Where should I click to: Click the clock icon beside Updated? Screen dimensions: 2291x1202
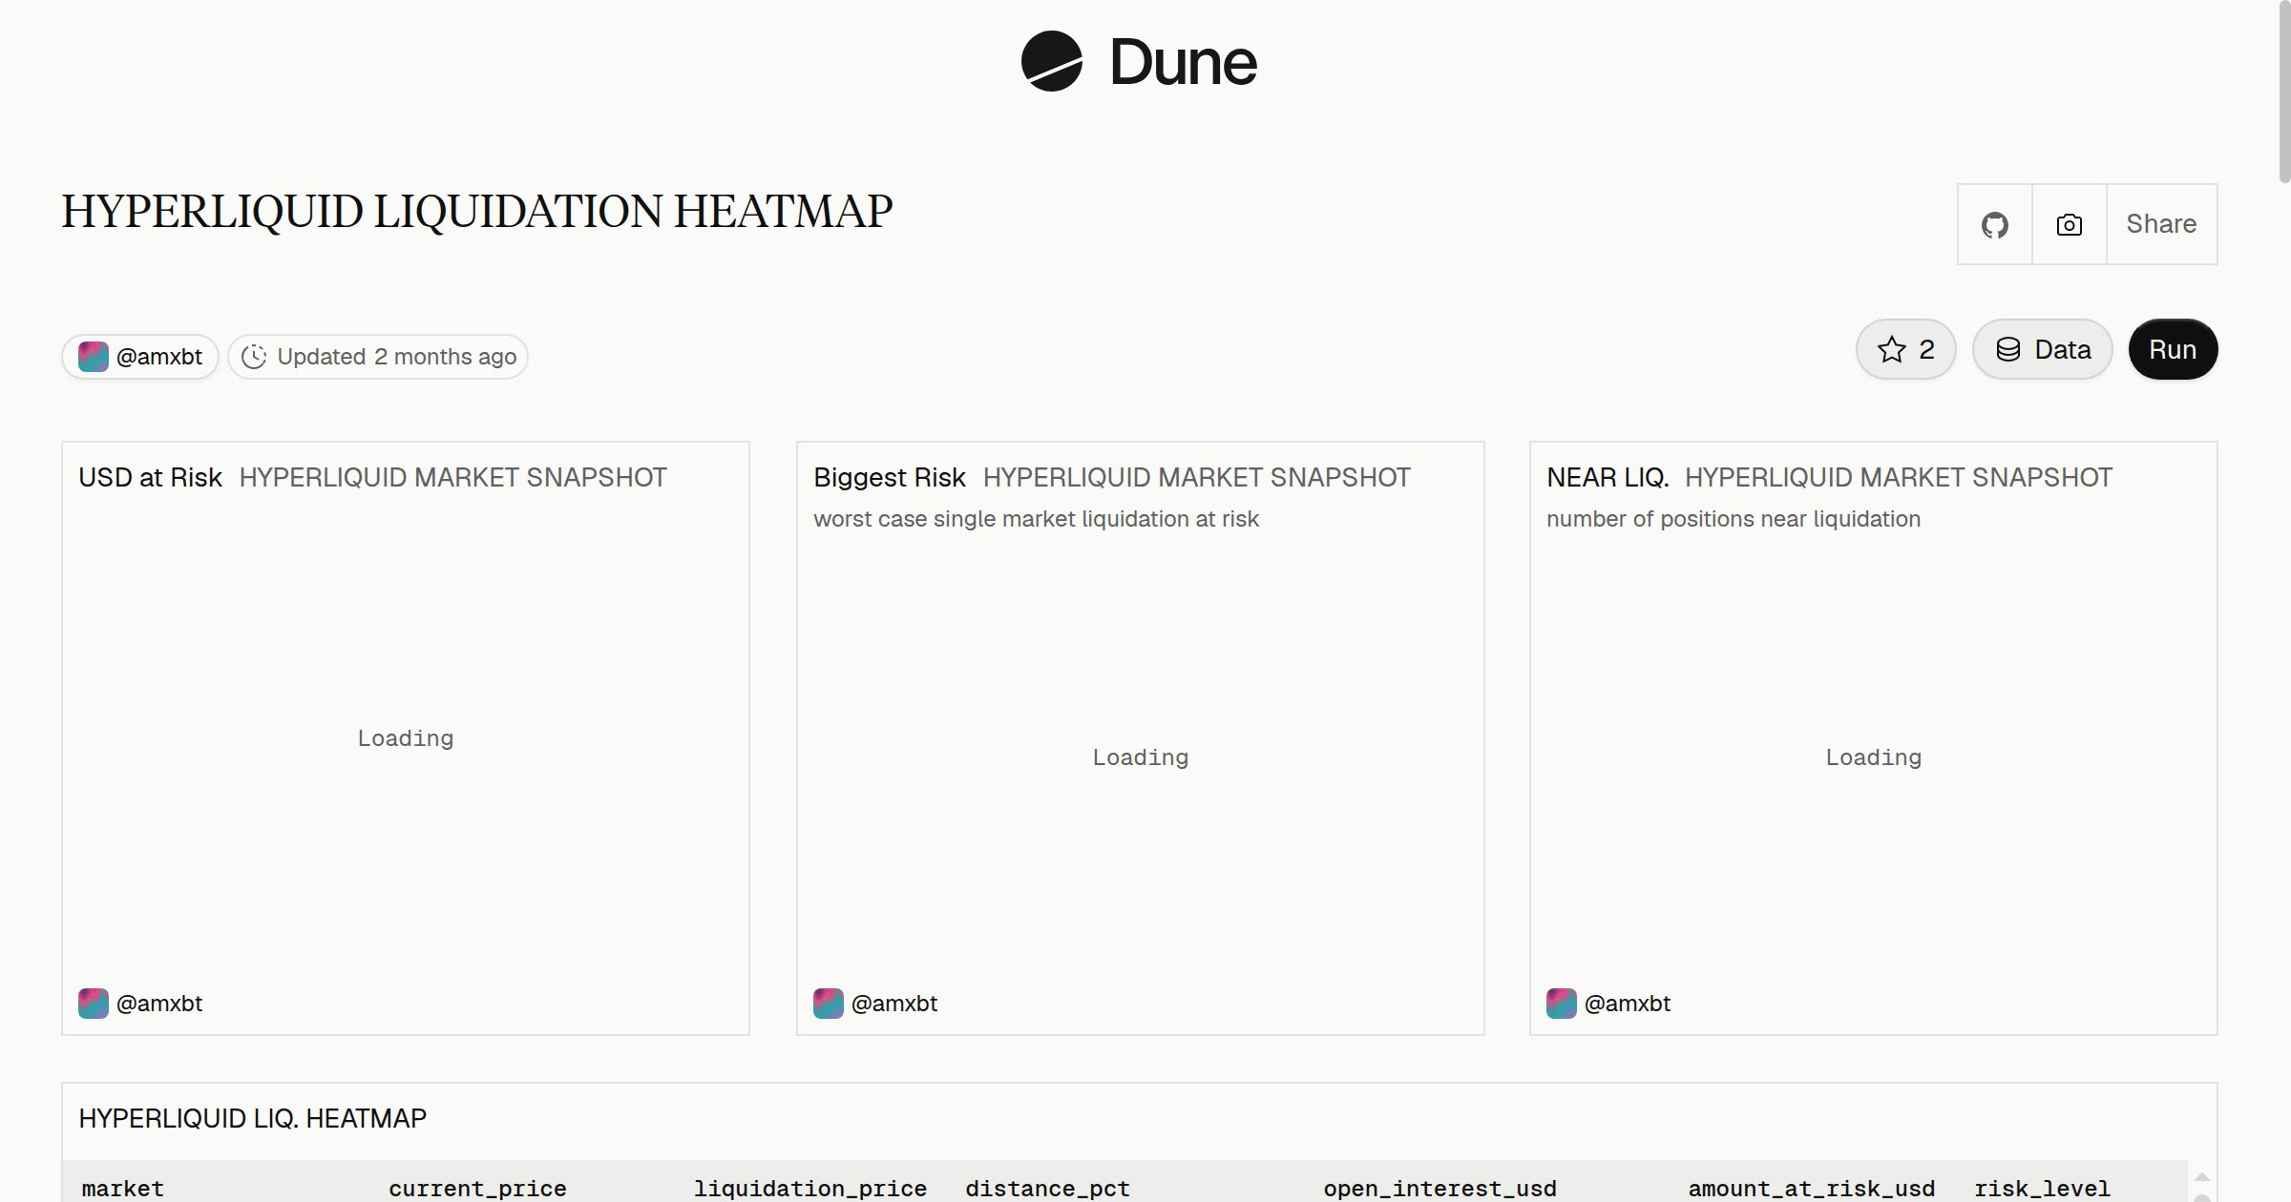tap(254, 357)
